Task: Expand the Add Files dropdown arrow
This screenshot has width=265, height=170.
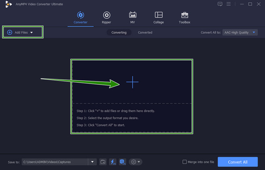Action: tap(32, 33)
